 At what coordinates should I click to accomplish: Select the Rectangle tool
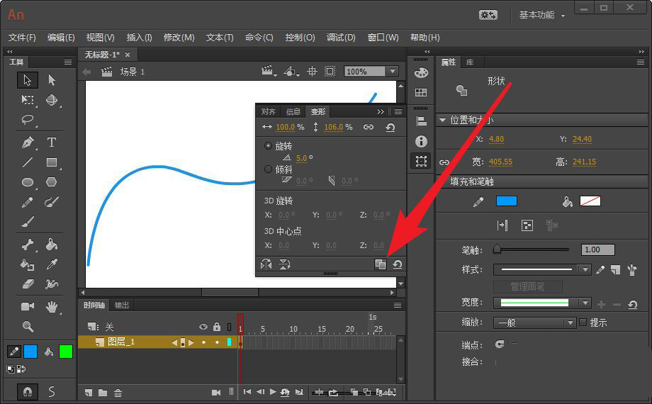[x=52, y=162]
